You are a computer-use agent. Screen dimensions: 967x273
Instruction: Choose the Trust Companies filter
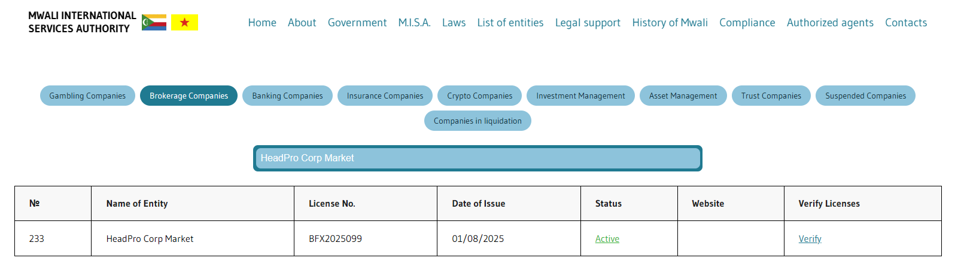771,96
